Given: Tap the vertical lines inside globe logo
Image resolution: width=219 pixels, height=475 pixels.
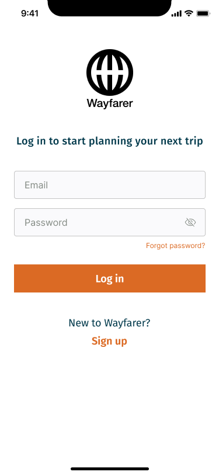Looking at the screenshot, I should pyautogui.click(x=110, y=73).
